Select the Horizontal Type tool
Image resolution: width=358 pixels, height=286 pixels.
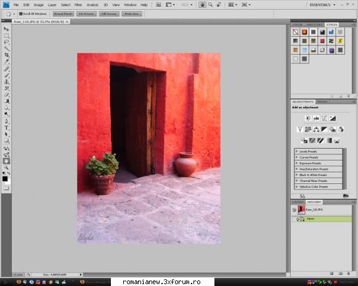pyautogui.click(x=6, y=127)
